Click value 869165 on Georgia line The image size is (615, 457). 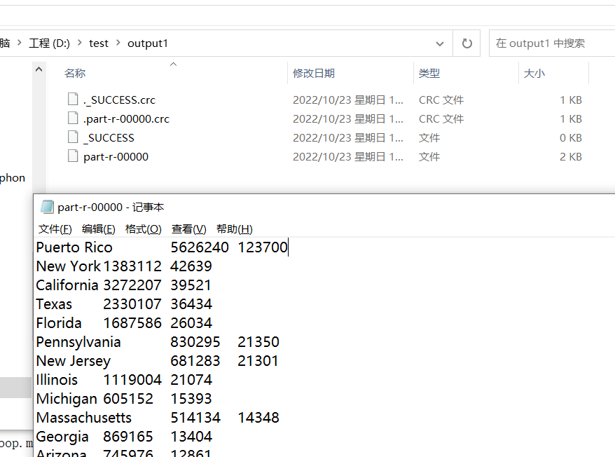pos(128,436)
